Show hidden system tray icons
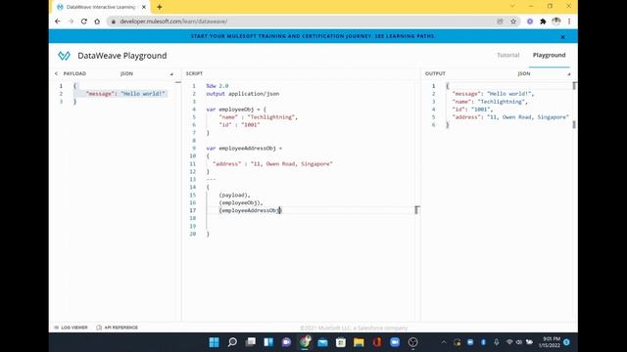This screenshot has width=627, height=352. point(444,342)
